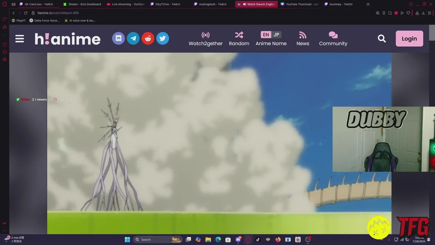Viewport: 435px width, 245px height.
Task: Open the site search magnifier
Action: tap(382, 39)
